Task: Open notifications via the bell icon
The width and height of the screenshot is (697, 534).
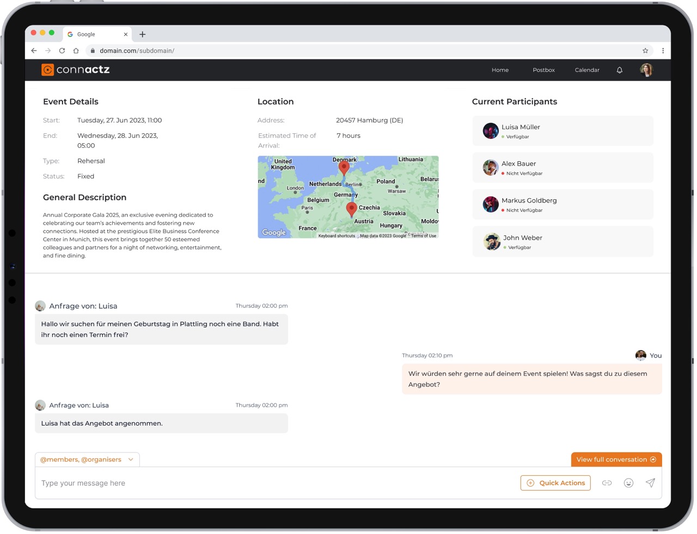Action: [x=619, y=70]
